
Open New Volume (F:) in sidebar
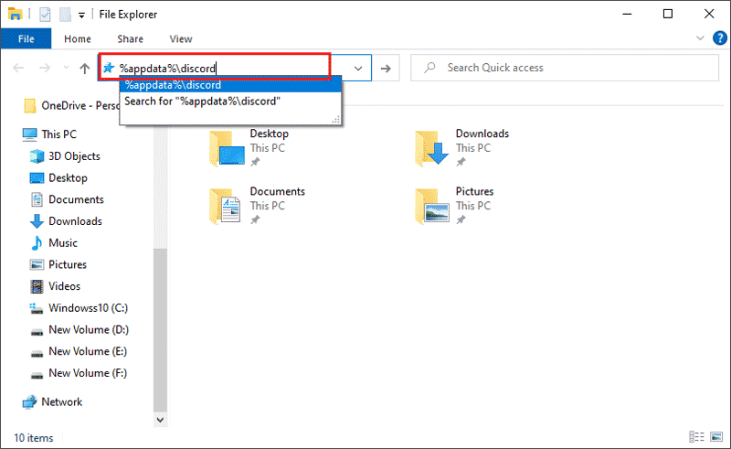(78, 373)
